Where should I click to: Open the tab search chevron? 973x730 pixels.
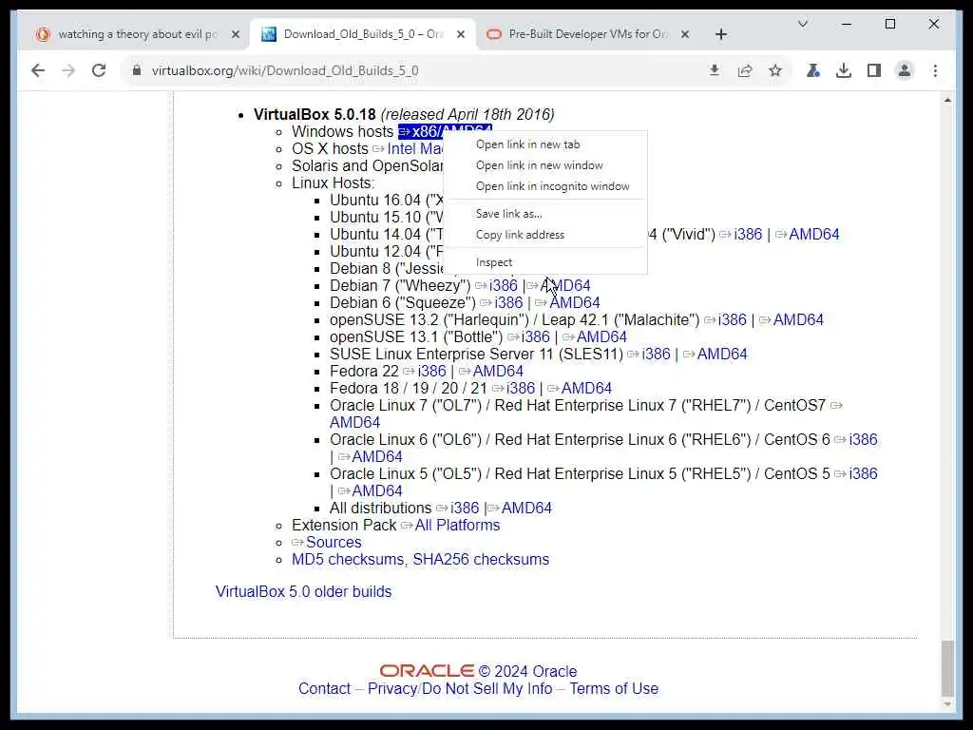(802, 24)
